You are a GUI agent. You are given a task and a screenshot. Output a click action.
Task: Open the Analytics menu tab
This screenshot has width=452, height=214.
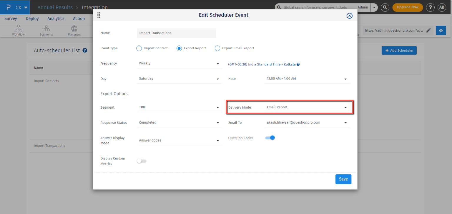click(x=56, y=18)
